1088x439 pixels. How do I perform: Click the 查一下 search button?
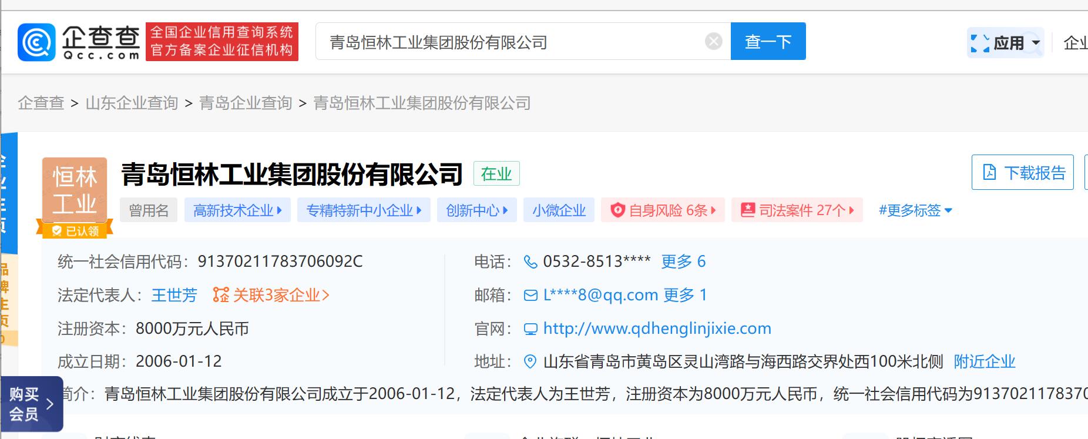768,41
